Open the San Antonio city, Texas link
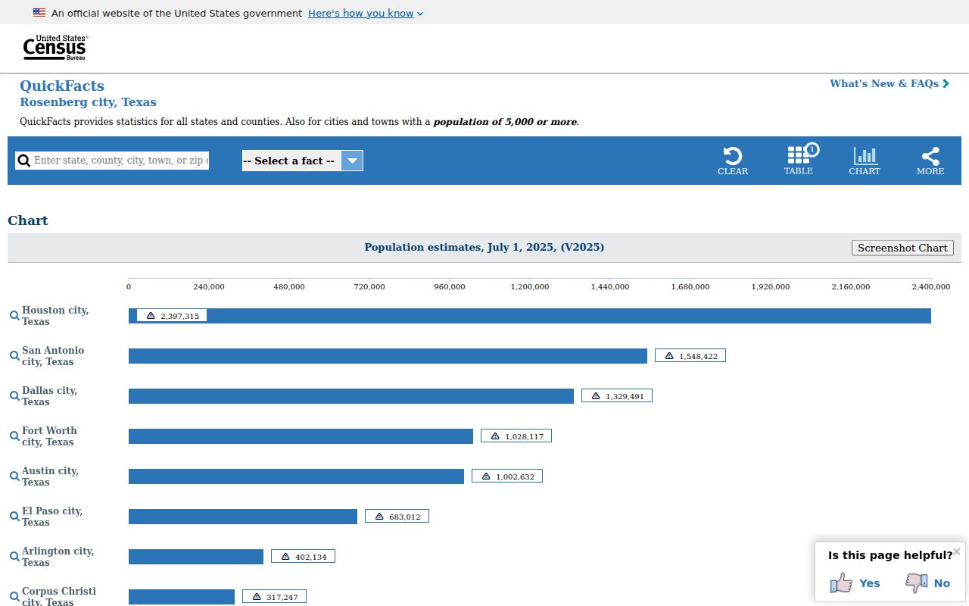The height and width of the screenshot is (606, 969). tap(53, 356)
